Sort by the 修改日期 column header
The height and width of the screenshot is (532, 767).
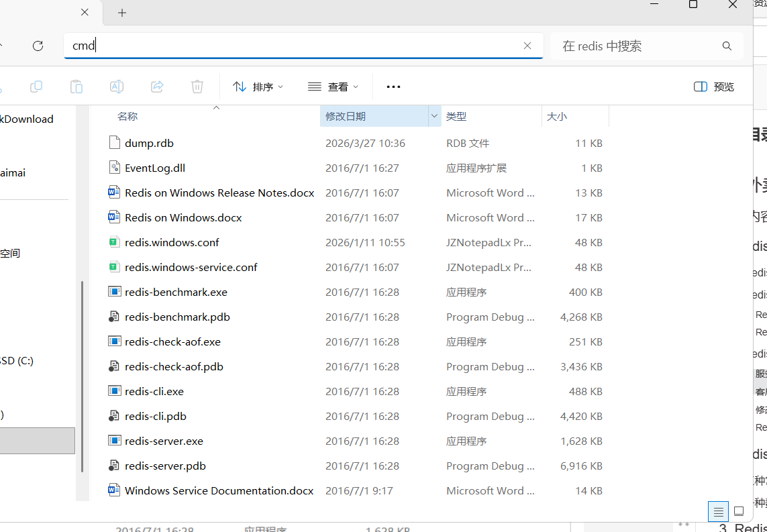click(346, 116)
